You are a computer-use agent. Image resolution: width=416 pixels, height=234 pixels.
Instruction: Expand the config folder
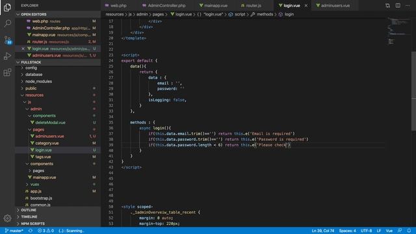[31, 68]
